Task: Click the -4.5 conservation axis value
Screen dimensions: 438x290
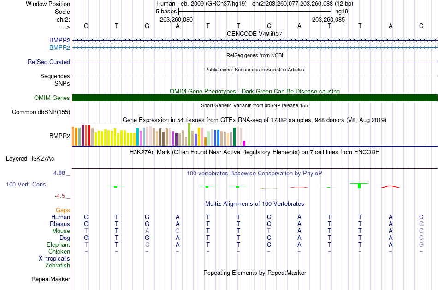Action: 60,196
